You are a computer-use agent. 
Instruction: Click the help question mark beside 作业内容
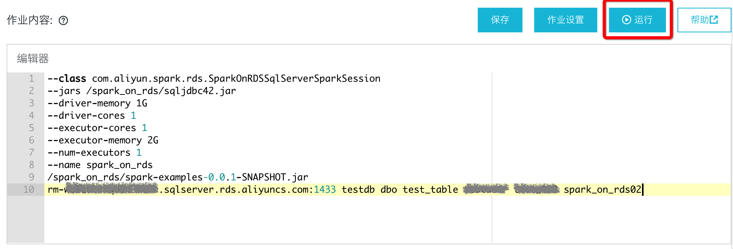click(x=63, y=20)
